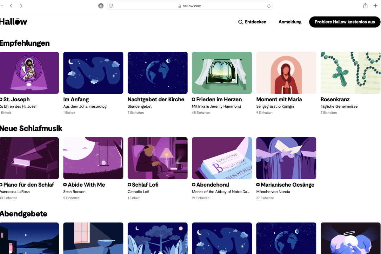381x254 pixels.
Task: Open the St. Joseph title link
Action: (x=17, y=99)
